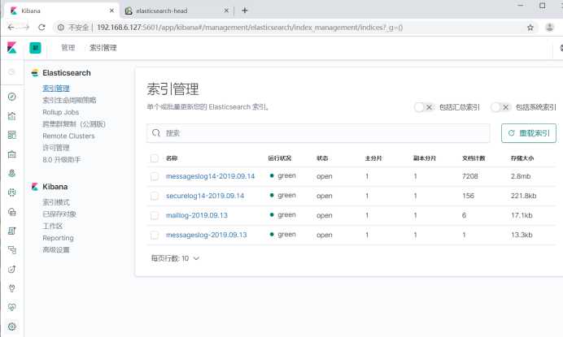Open Remote Clusters in the side menu
Image resolution: width=563 pixels, height=337 pixels.
point(68,136)
